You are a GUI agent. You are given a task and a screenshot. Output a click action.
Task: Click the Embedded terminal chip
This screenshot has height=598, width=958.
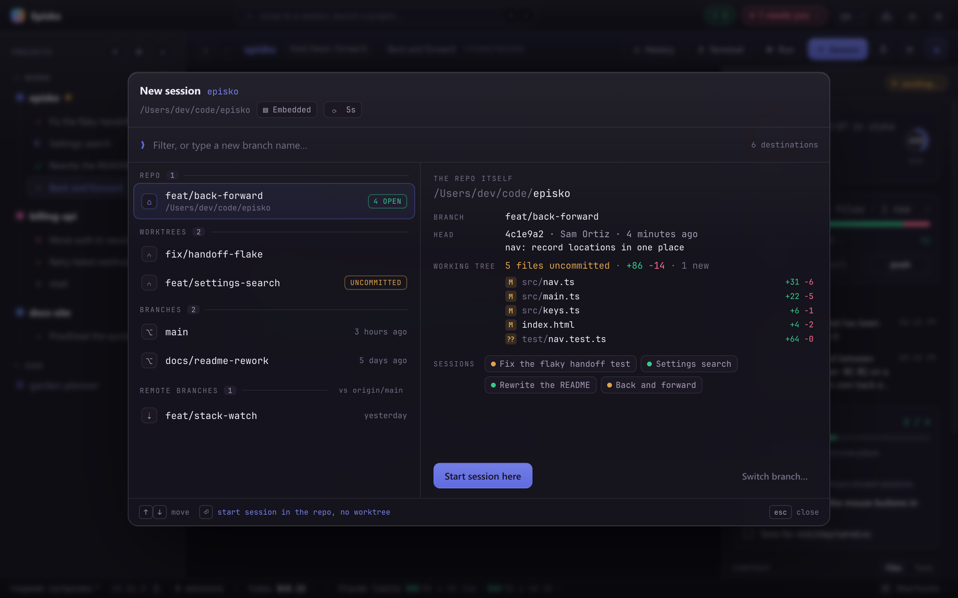pos(287,110)
